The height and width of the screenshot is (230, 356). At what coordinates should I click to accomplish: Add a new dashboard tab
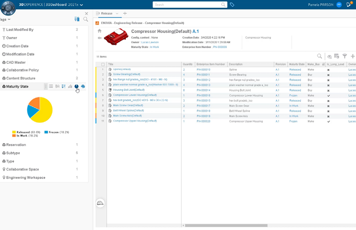(x=125, y=14)
